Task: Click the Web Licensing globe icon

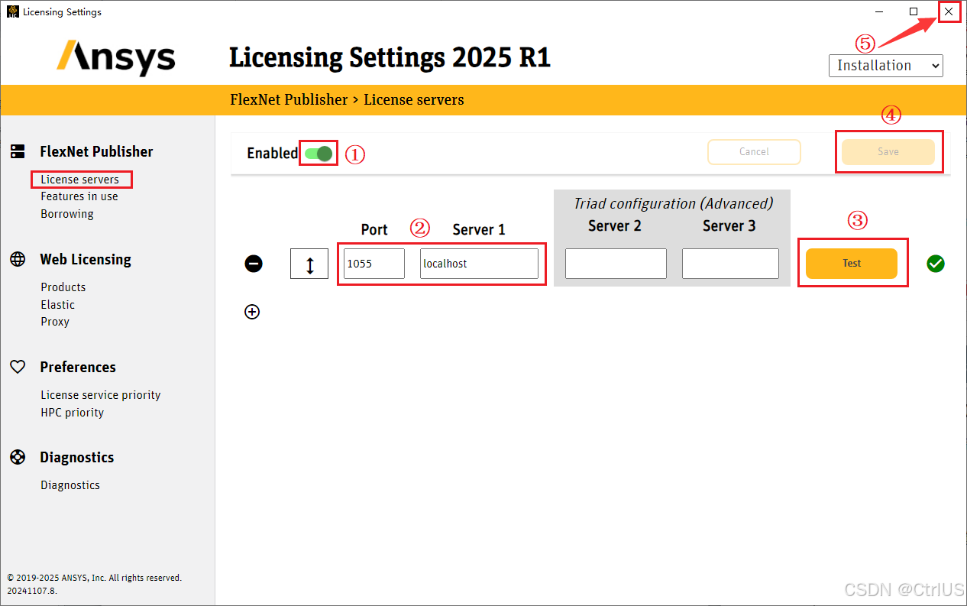Action: (18, 259)
